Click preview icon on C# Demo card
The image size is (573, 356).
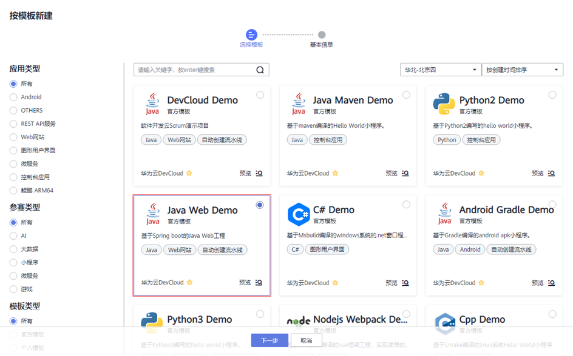[405, 283]
